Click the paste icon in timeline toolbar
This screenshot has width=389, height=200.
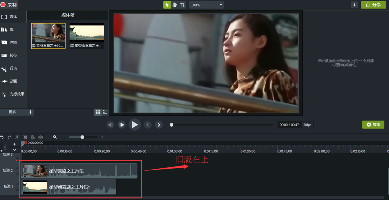[33, 137]
